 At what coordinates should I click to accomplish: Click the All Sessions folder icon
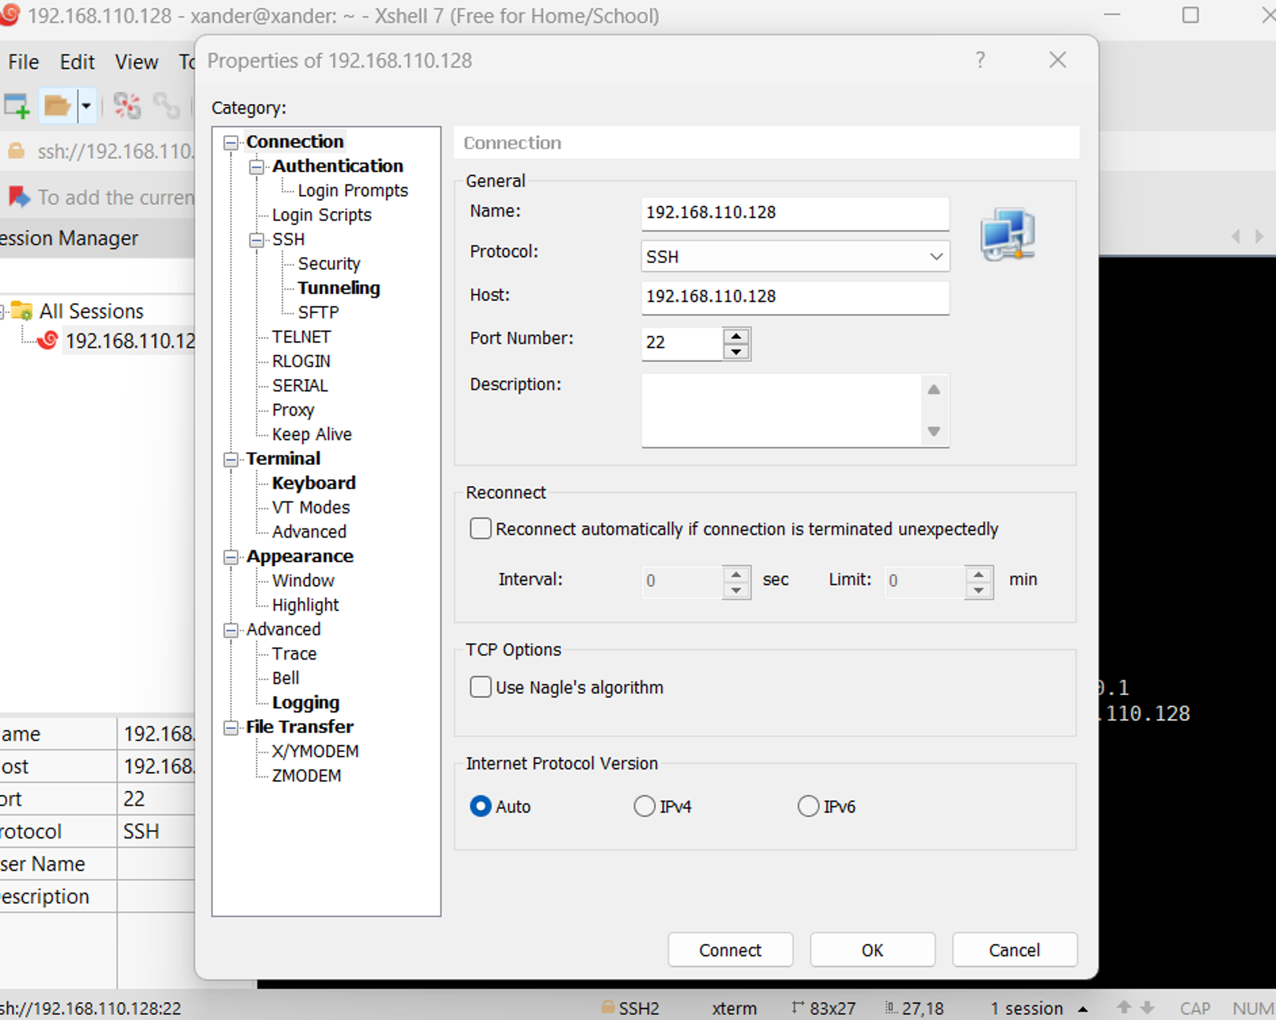pos(22,311)
